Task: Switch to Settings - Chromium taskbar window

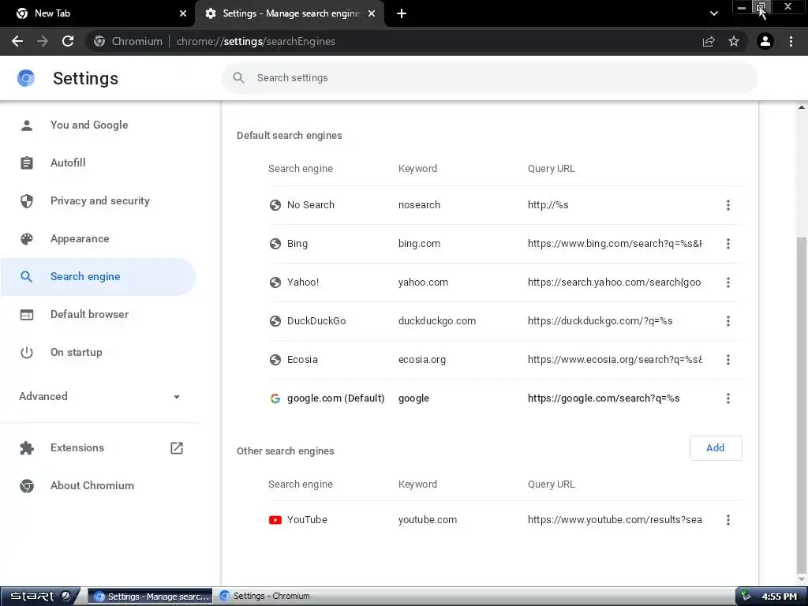Action: 273,597
